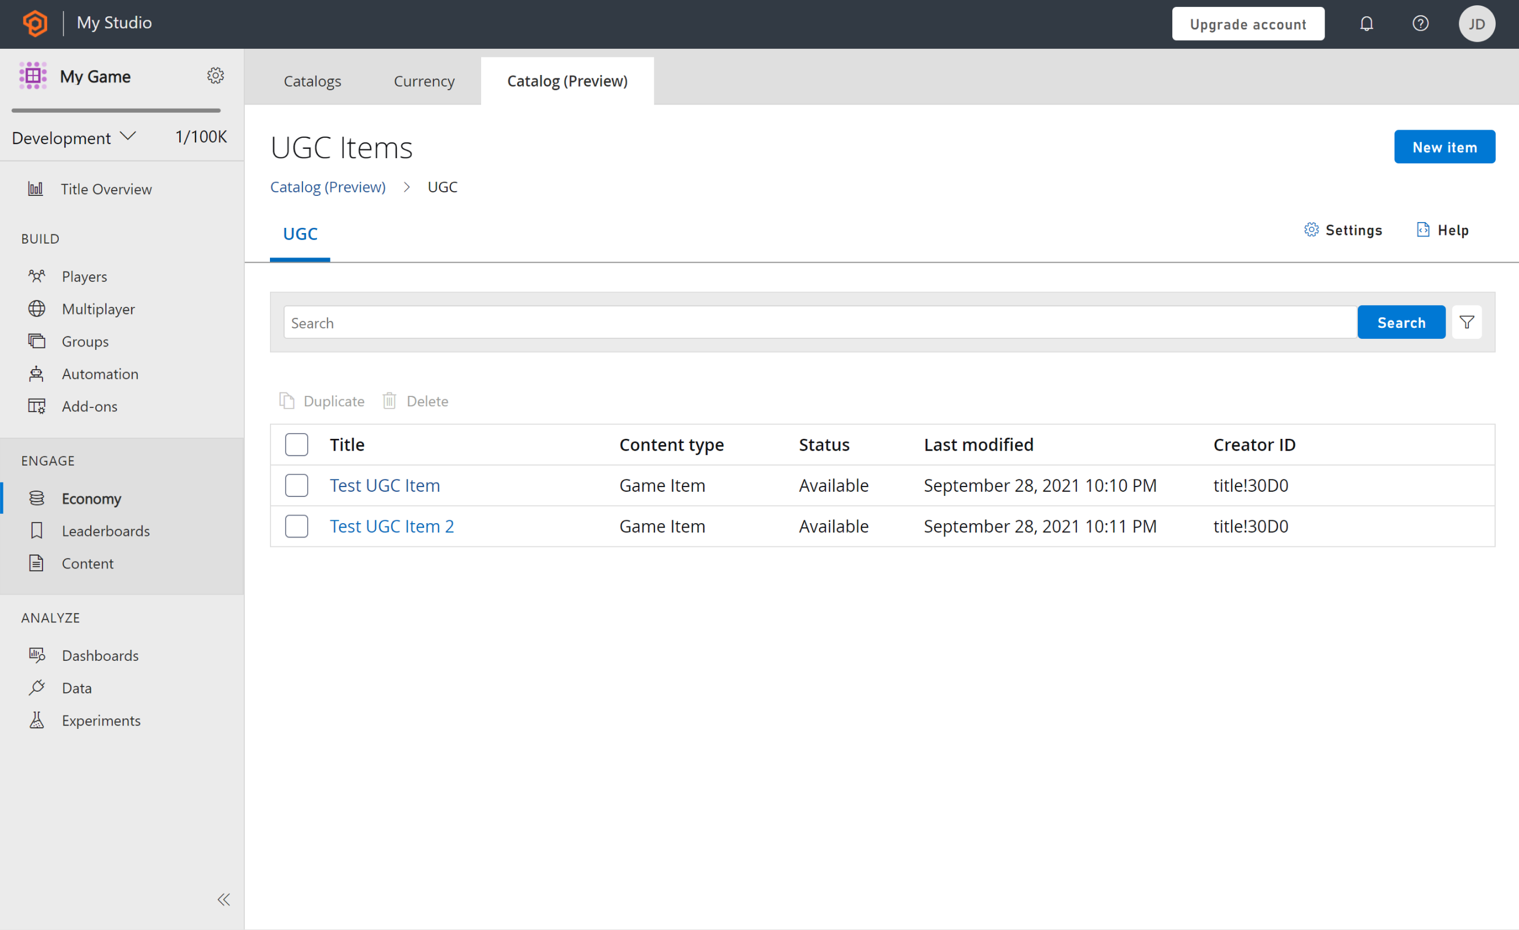Switch to the Currency tab
Viewport: 1519px width, 930px height.
click(423, 80)
